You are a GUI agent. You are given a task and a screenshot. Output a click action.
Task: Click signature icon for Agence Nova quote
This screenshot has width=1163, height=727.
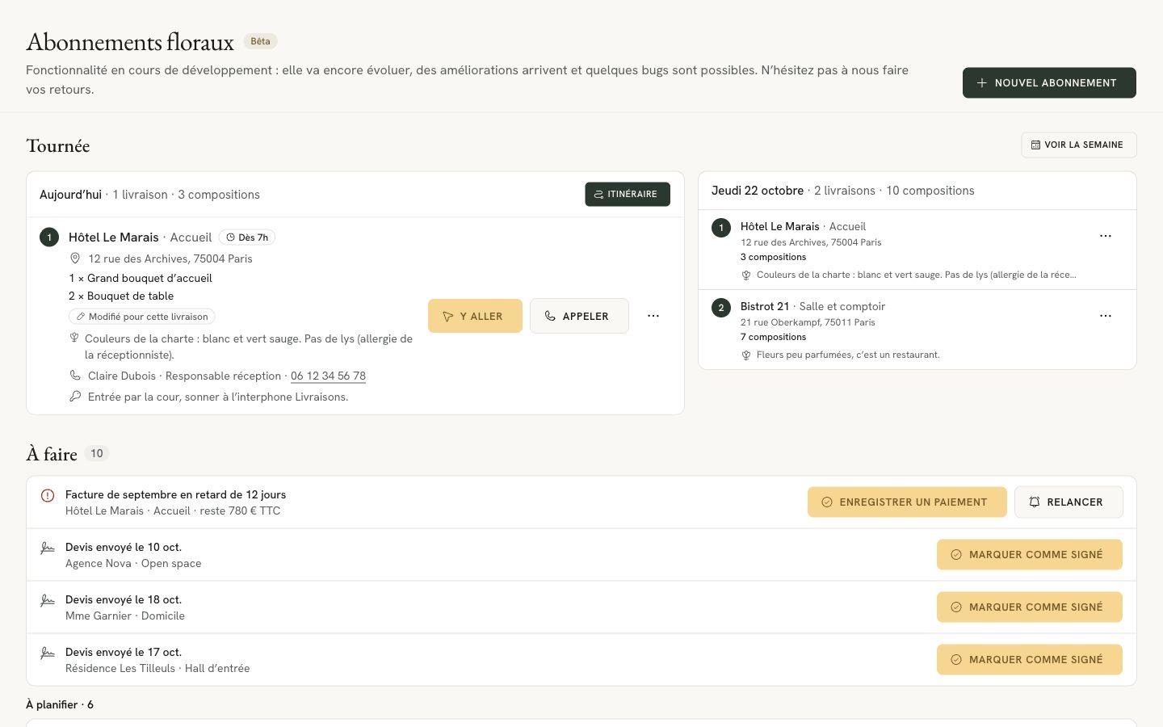pyautogui.click(x=48, y=548)
